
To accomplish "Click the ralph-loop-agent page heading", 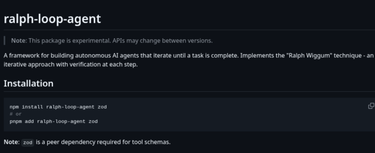I will click(x=52, y=19).
